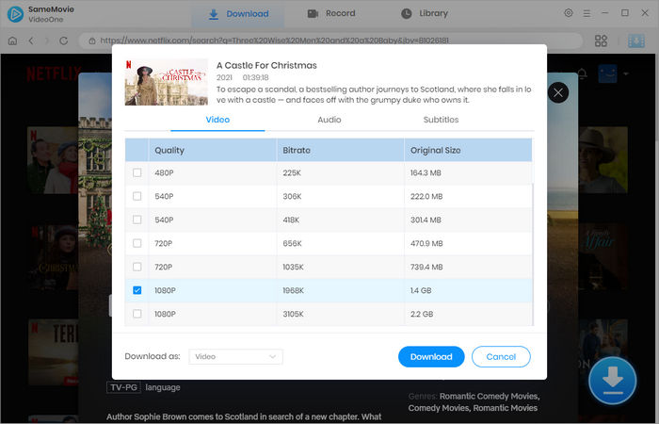Image resolution: width=659 pixels, height=424 pixels.
Task: Click the Netflix URL address field
Action: point(331,41)
